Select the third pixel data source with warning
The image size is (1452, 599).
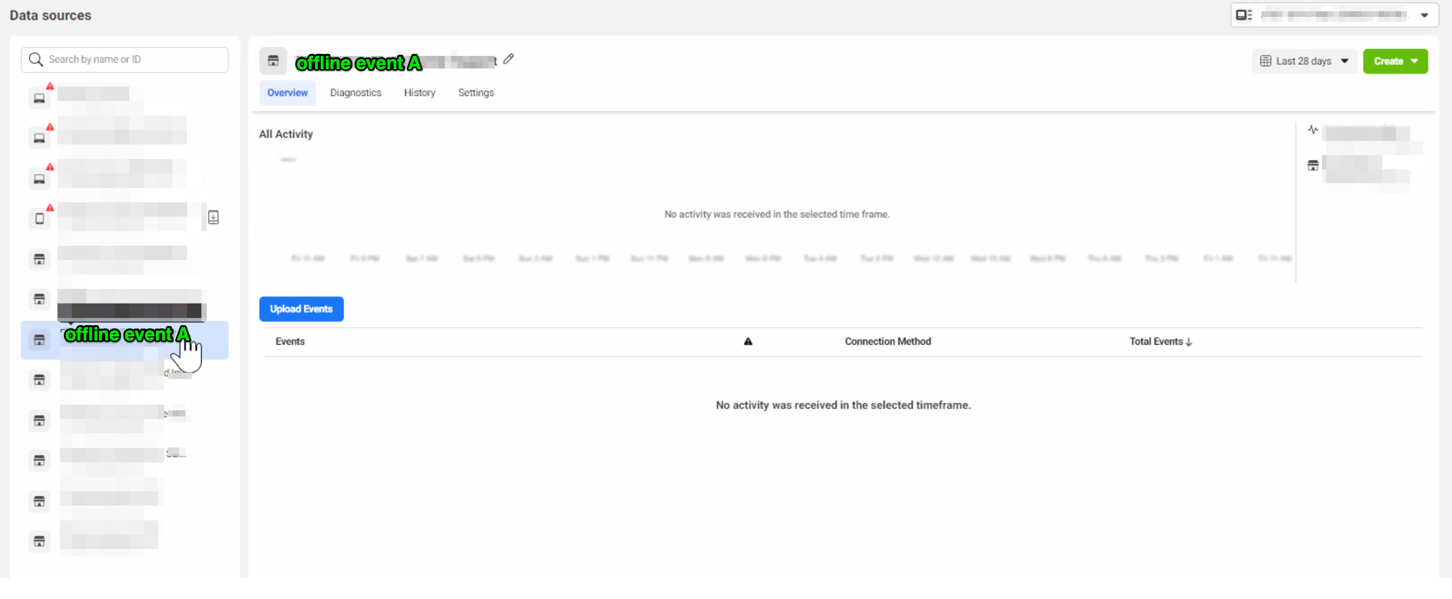click(40, 178)
